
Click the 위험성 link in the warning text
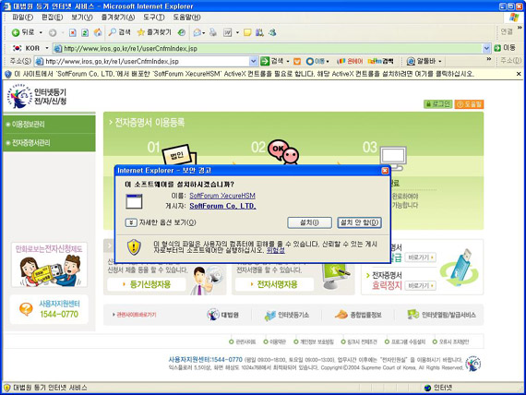point(275,250)
